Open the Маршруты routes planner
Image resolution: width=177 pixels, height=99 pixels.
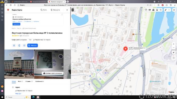point(55,10)
